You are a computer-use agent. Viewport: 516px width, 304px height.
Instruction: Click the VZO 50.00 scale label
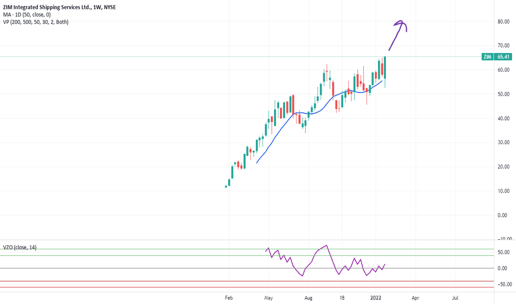(x=503, y=253)
